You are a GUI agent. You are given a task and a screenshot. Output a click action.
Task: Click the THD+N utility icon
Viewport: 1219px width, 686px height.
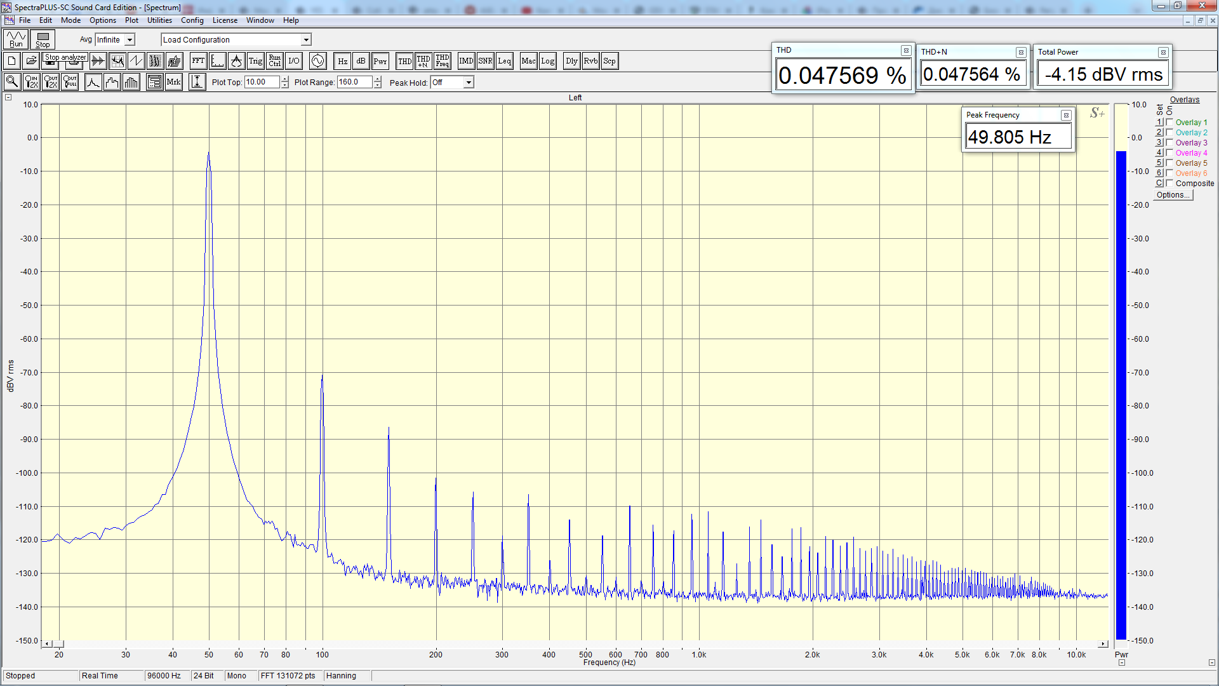[x=423, y=62]
